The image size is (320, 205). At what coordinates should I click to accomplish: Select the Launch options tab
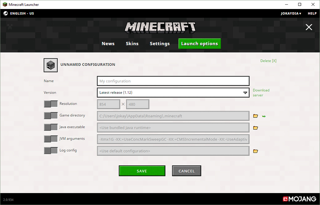coord(200,44)
